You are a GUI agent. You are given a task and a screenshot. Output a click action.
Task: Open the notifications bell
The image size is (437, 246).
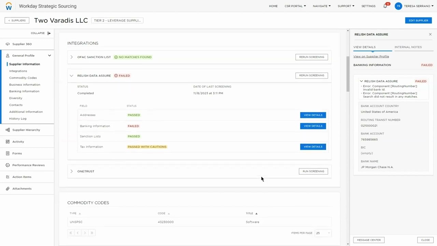(385, 6)
